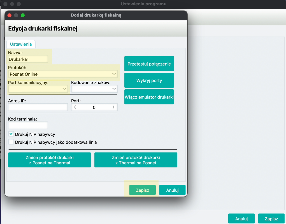Viewport: 286px width, 224px height.
Task: Click Anuluj in the Ustawienia programu window
Action: (x=241, y=219)
